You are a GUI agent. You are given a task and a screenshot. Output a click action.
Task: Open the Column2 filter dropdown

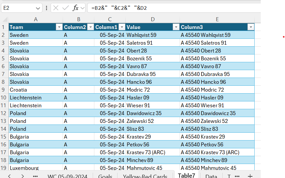click(x=90, y=27)
